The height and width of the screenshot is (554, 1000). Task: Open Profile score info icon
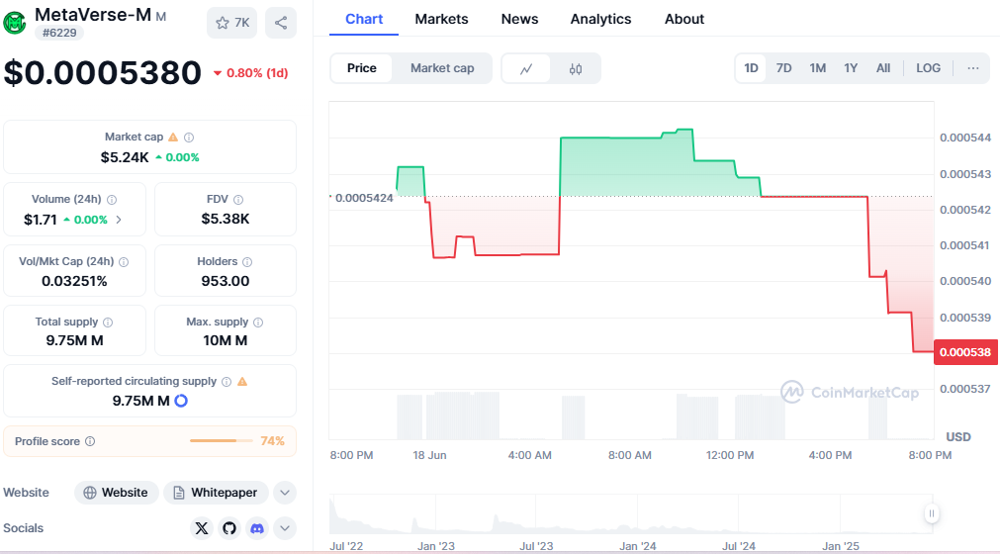(90, 441)
